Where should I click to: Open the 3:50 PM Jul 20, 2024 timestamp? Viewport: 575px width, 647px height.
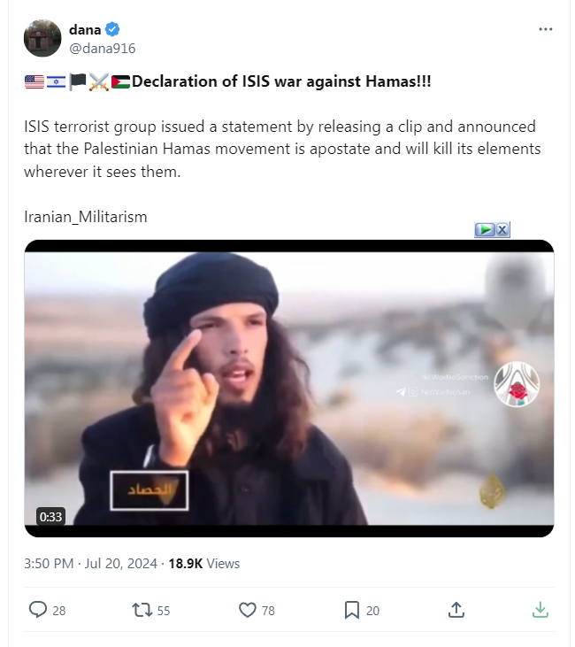coord(90,564)
